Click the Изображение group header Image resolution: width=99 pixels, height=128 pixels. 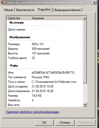[x=20, y=37]
